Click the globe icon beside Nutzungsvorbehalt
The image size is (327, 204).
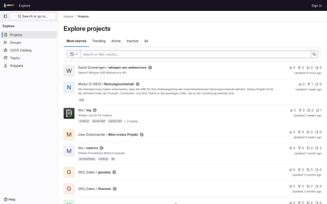(x=138, y=84)
